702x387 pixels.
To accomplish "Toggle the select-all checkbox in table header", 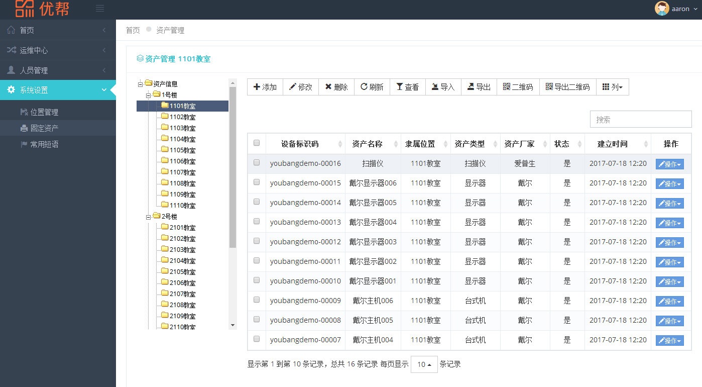I will tap(257, 143).
